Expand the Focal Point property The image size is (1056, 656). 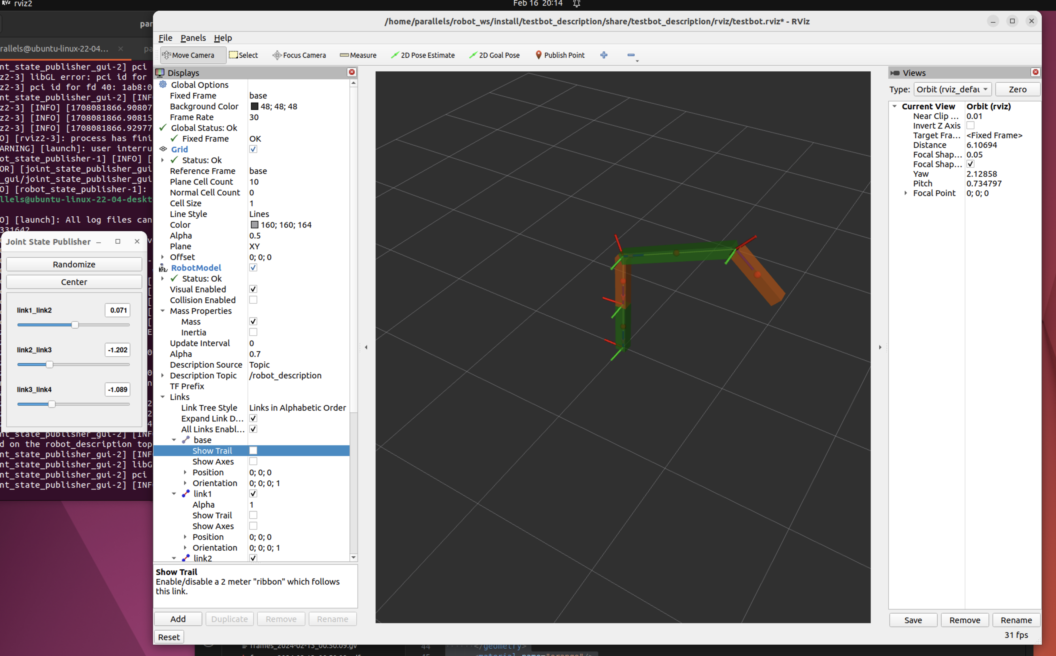click(906, 193)
